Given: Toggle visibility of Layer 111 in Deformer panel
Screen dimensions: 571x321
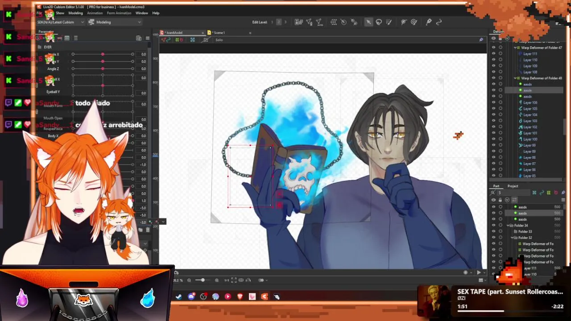Looking at the screenshot, I should click(493, 53).
